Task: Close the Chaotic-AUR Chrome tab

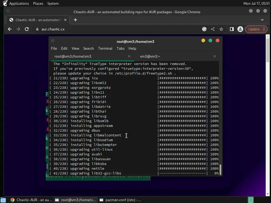Action: (x=65, y=20)
